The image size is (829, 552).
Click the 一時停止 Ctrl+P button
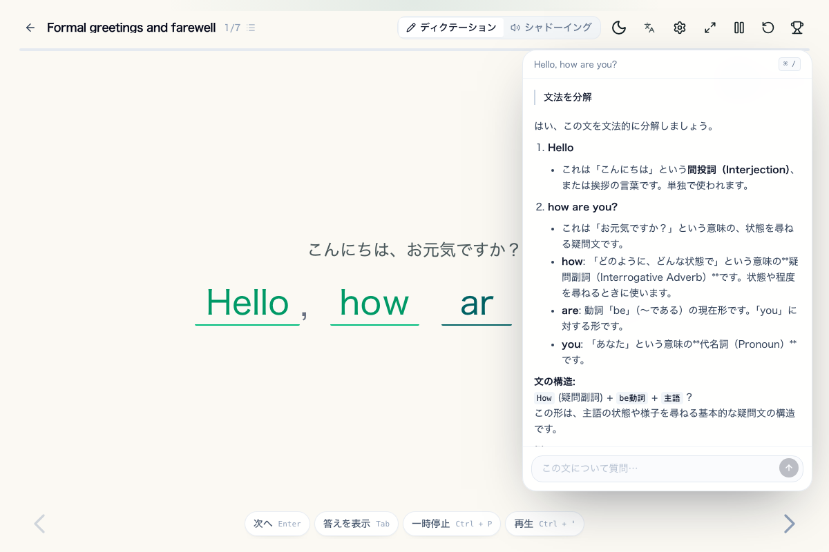point(452,524)
